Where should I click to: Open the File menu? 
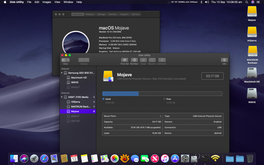point(29,2)
